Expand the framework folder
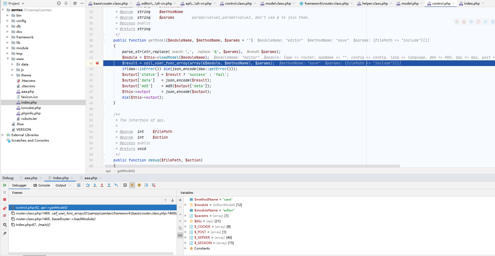The image size is (495, 256). (x=8, y=37)
